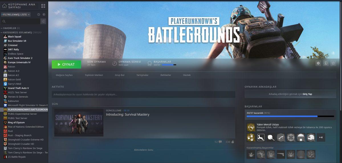
Task: Open the Rehberler tab
Action: click(166, 75)
